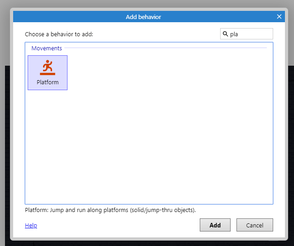Screen dimensions: 294x246
Task: Click the Movements category header
Action: [x=47, y=48]
